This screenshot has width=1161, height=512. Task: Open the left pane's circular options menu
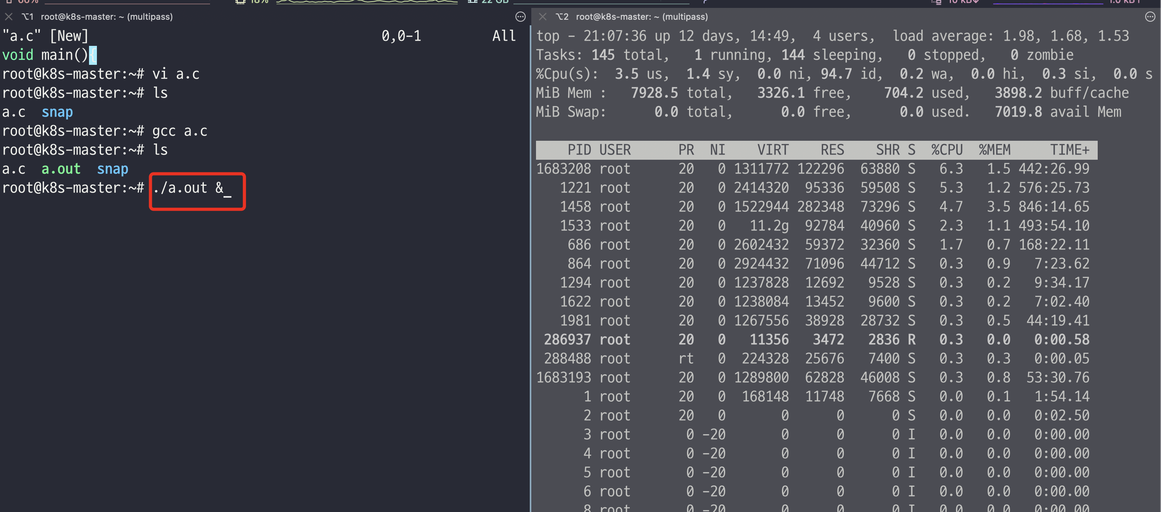(x=520, y=17)
